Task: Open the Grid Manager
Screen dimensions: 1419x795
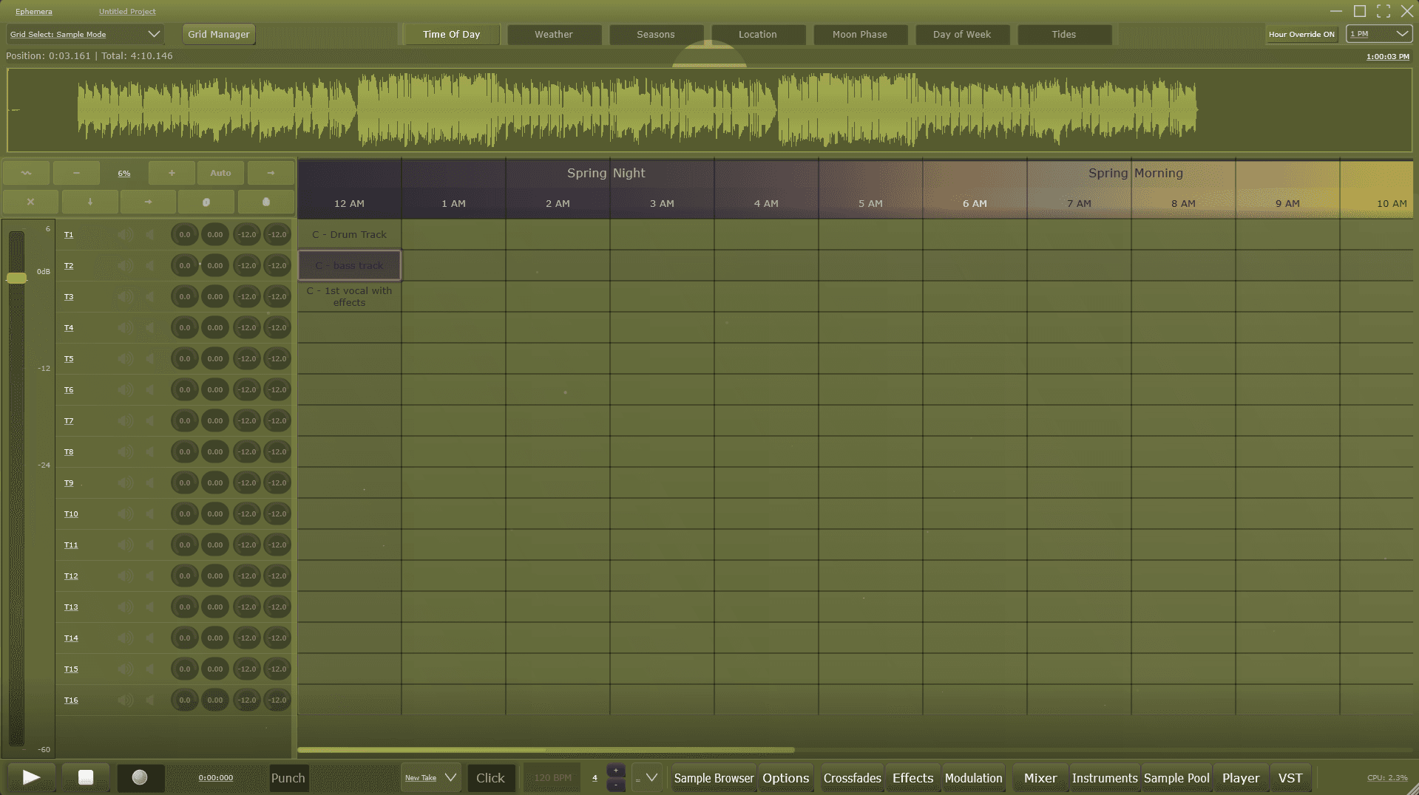Action: [218, 34]
